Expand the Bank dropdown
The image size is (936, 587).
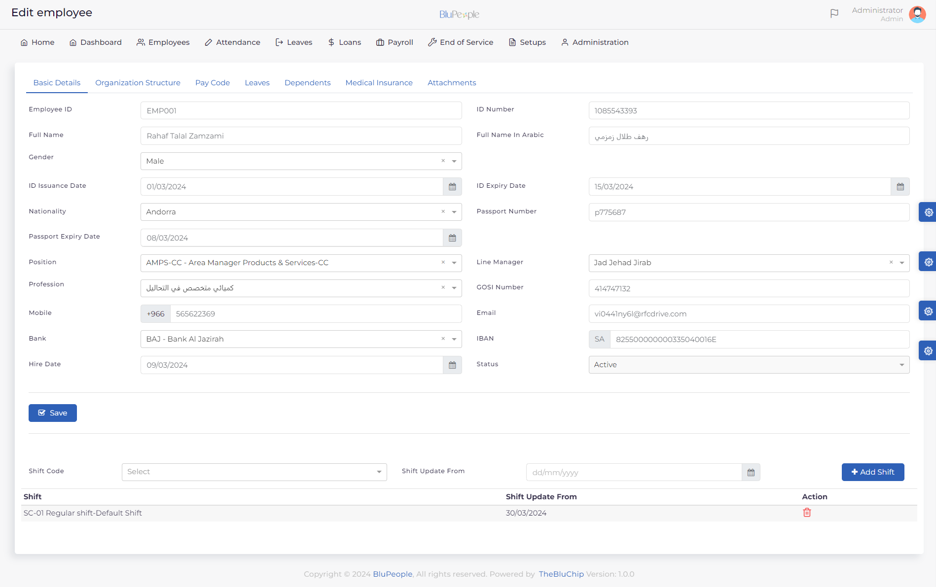point(454,339)
